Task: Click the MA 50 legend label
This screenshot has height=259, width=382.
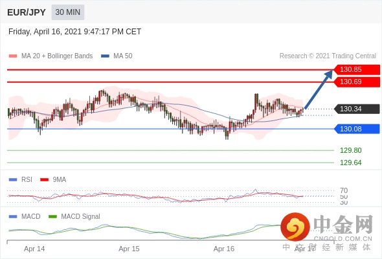Action: click(x=123, y=56)
